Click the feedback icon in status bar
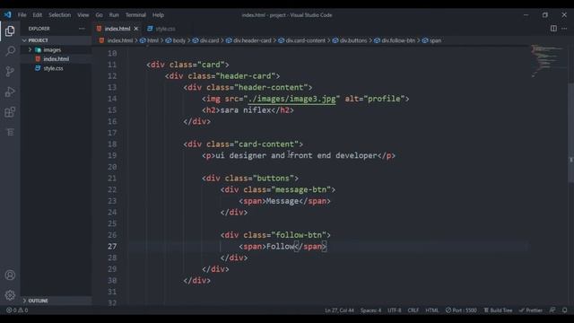 (x=552, y=310)
